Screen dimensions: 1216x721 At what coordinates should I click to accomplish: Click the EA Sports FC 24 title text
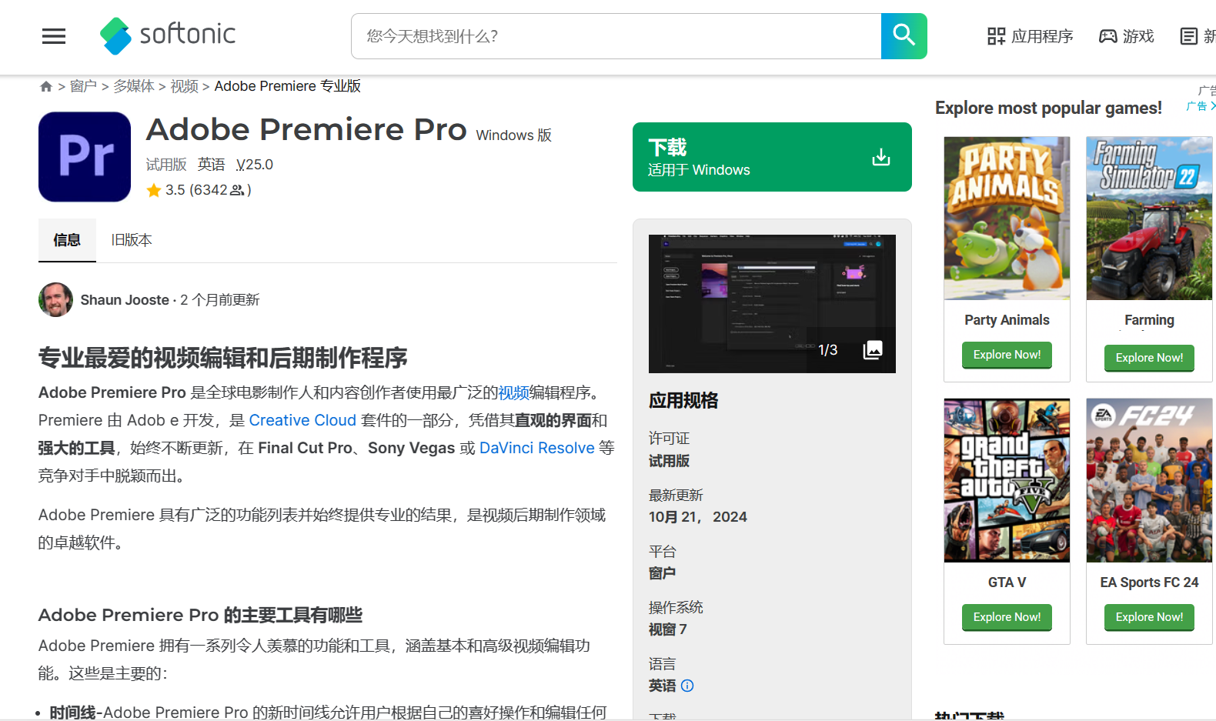[x=1149, y=582]
